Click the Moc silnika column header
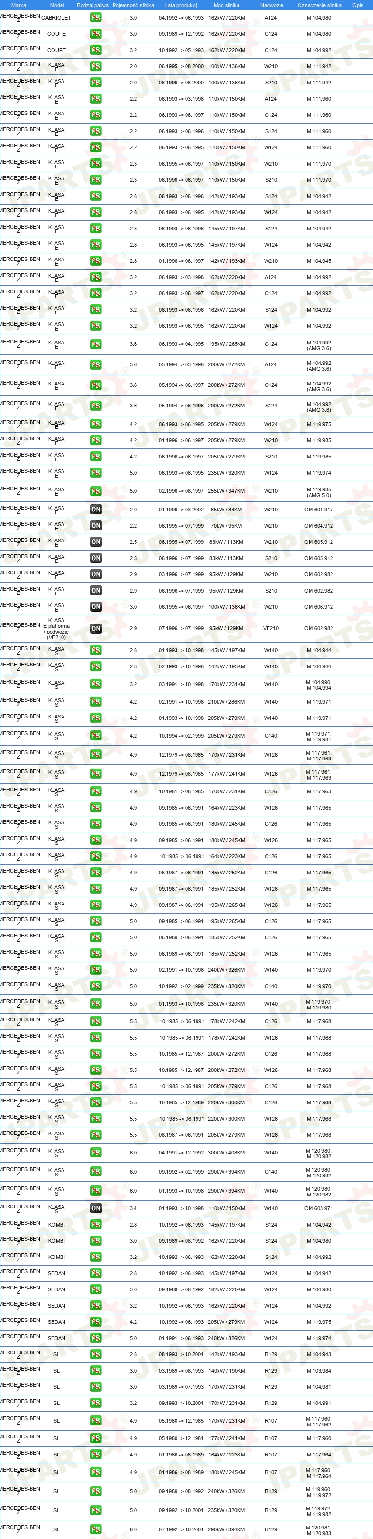This screenshot has height=1539, width=373. 227,5
